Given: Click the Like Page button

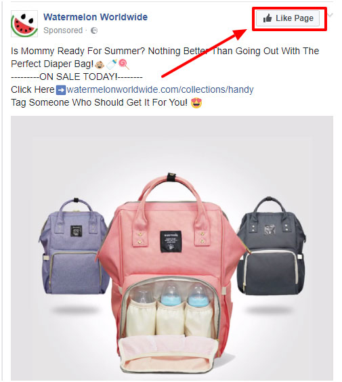Looking at the screenshot, I should [x=287, y=18].
